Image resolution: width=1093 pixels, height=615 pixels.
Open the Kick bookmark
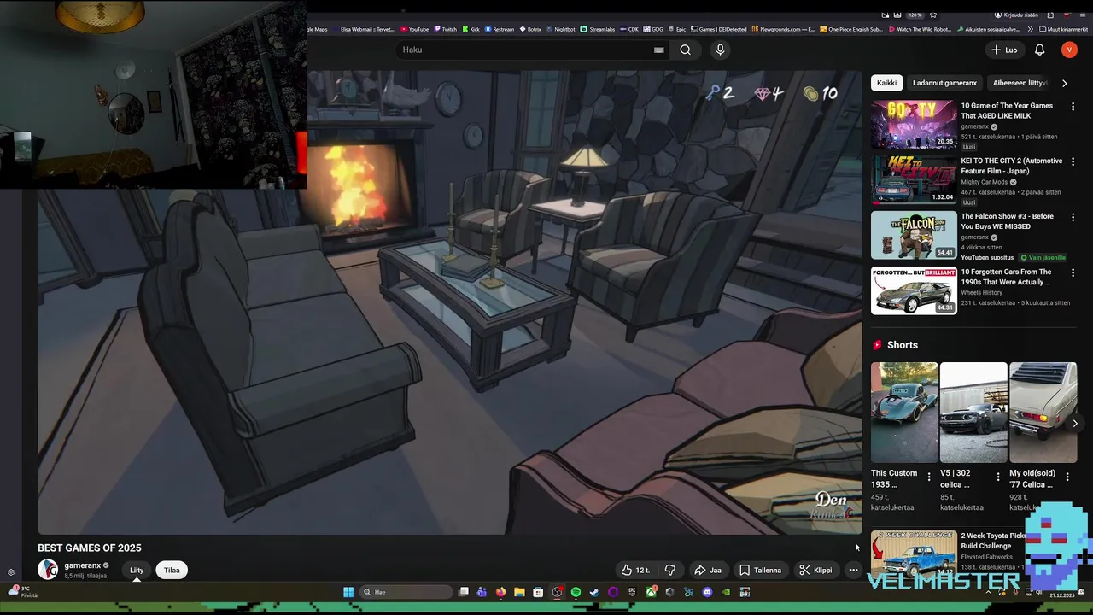[471, 29]
